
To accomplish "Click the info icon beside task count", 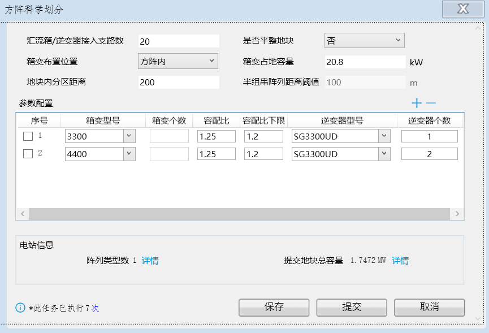I will coord(20,308).
